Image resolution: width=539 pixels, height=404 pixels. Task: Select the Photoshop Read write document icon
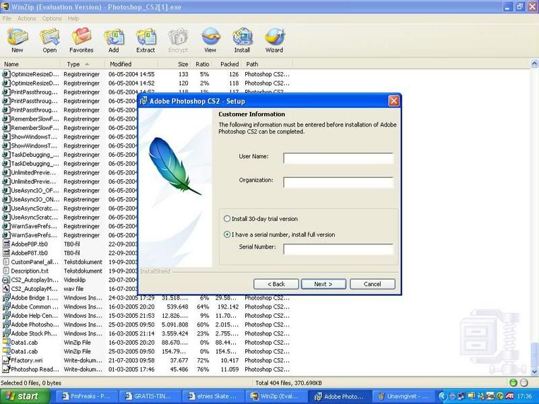click(6, 369)
